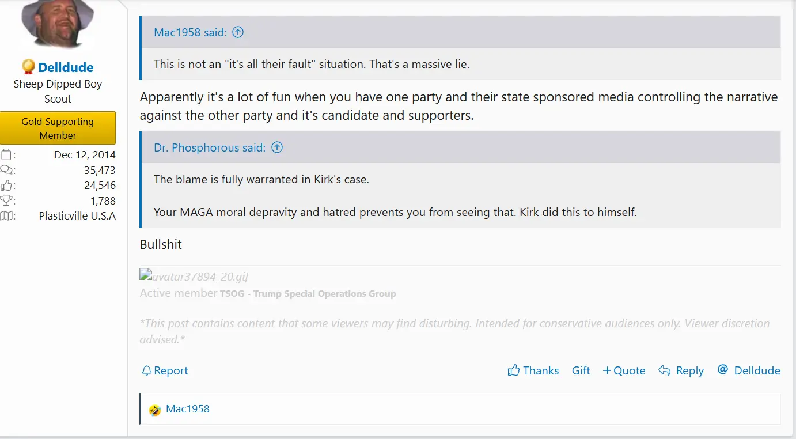The height and width of the screenshot is (439, 796).
Task: Click Mac1958 in the reactions list
Action: click(187, 409)
